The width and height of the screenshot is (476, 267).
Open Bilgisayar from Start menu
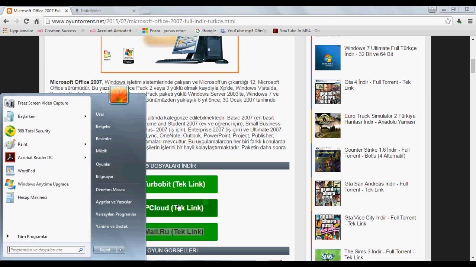click(x=104, y=177)
